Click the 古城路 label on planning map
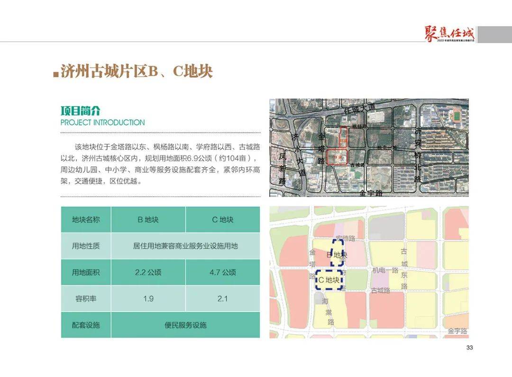Image resolution: width=512 pixels, height=377 pixels. pyautogui.click(x=380, y=290)
